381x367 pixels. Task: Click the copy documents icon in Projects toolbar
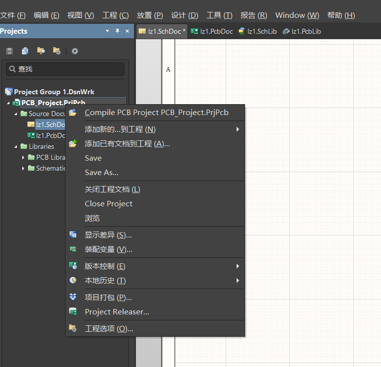point(25,51)
